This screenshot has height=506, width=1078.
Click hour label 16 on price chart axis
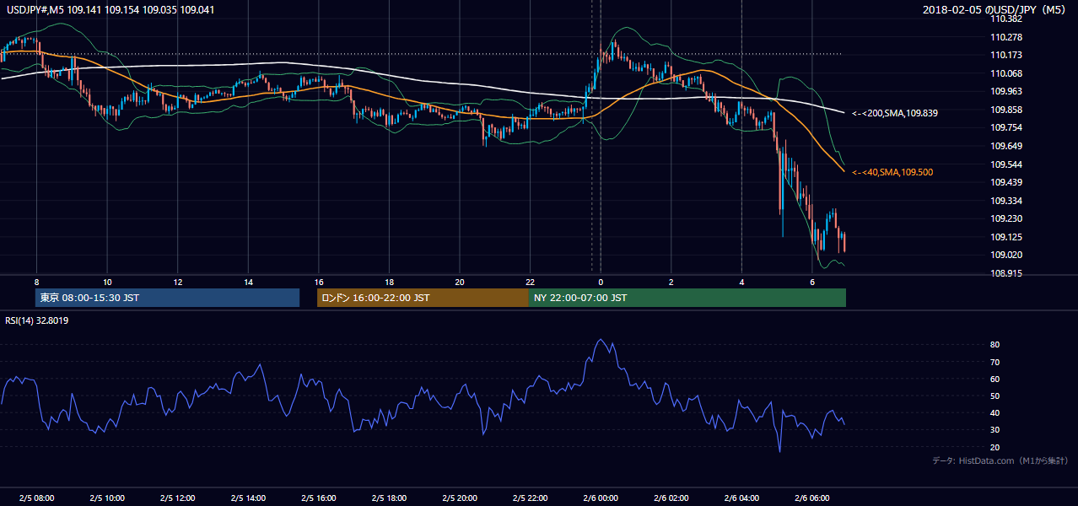click(318, 282)
